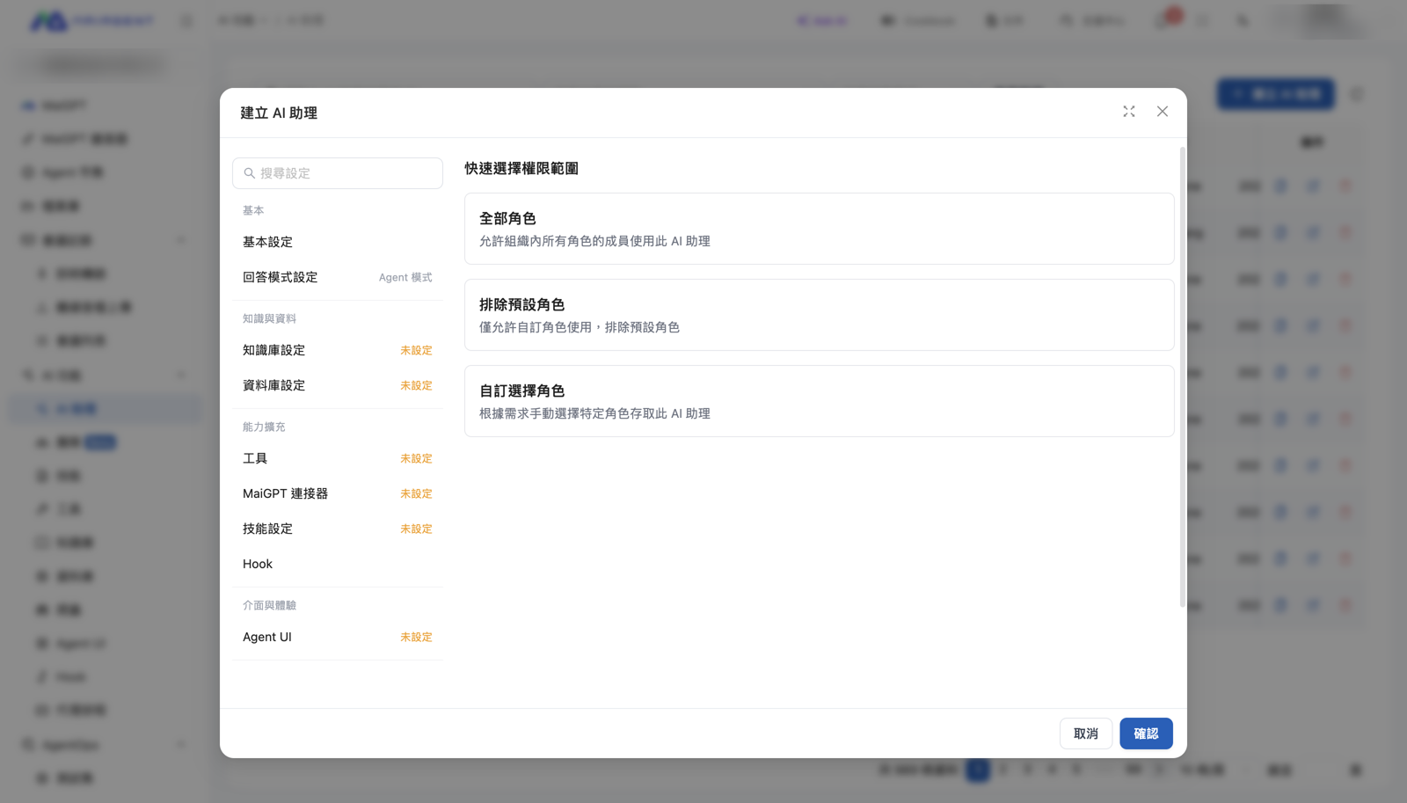
Task: Close the 建立 AI 助理 dialog
Action: pyautogui.click(x=1163, y=112)
